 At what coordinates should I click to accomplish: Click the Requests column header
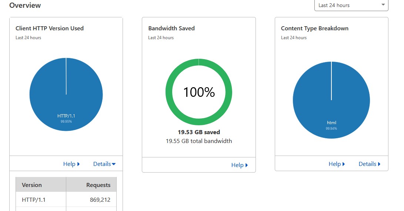[98, 185]
